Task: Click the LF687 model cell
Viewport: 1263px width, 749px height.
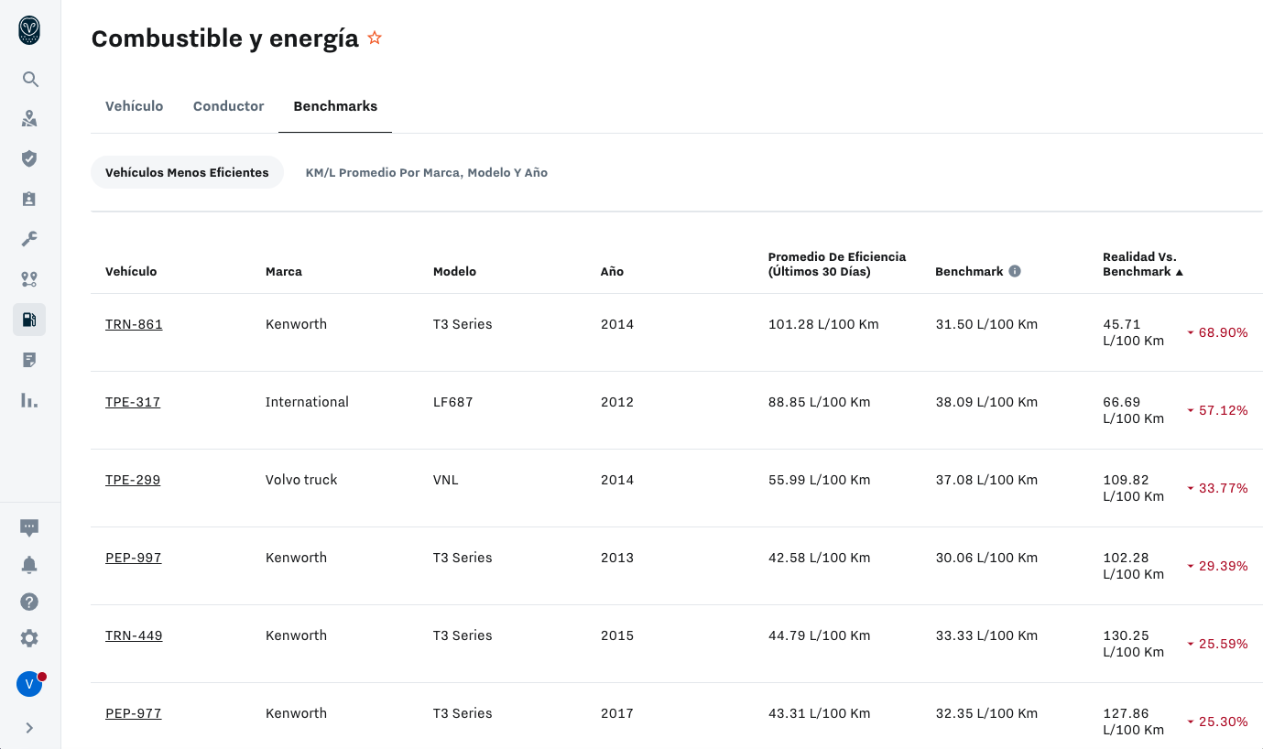Action: pos(453,402)
